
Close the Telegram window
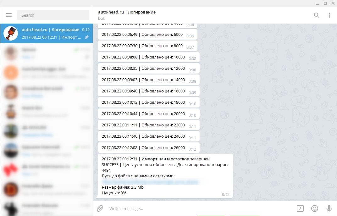click(333, 3)
